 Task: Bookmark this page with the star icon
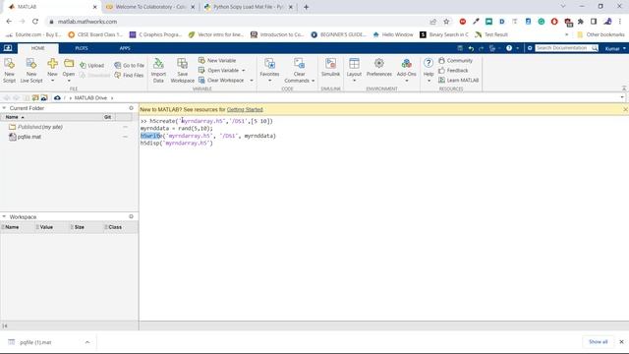(446, 22)
